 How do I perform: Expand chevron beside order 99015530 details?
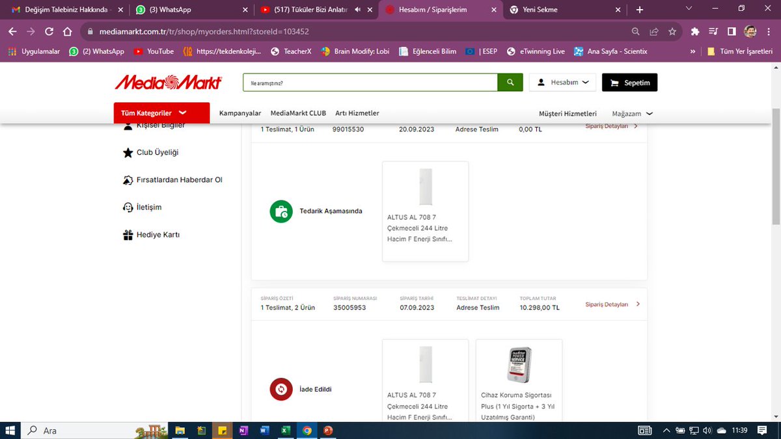(x=637, y=126)
